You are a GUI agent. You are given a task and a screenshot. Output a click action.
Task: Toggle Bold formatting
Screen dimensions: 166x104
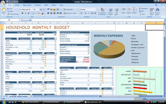click(23, 13)
